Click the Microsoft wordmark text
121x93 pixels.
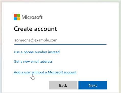pos(32,17)
